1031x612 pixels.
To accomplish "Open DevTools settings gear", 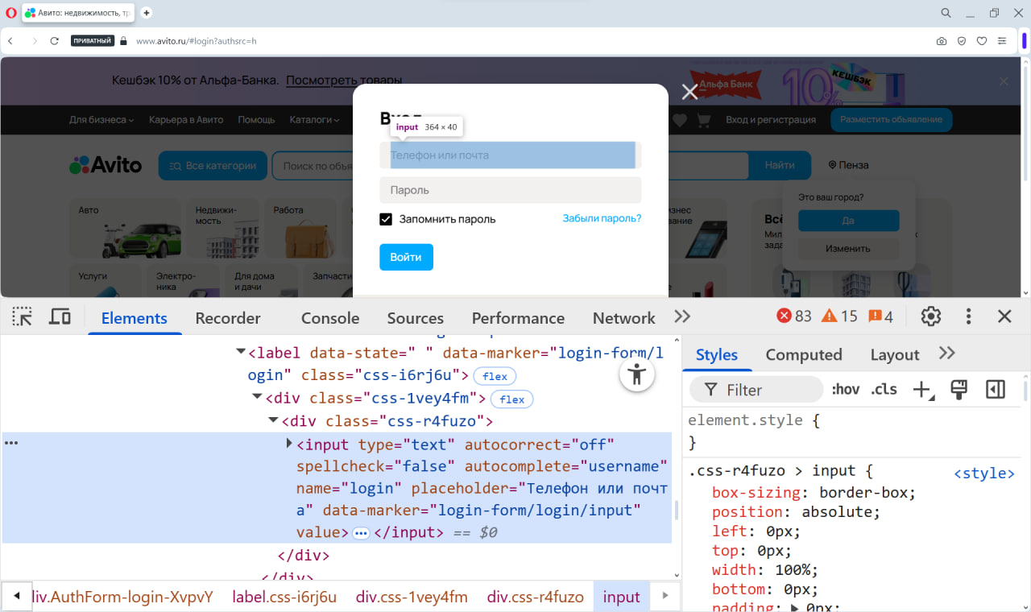I will click(931, 316).
